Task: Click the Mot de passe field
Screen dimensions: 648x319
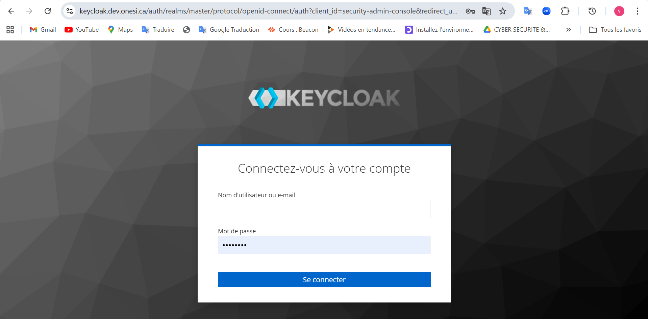Action: (x=324, y=245)
